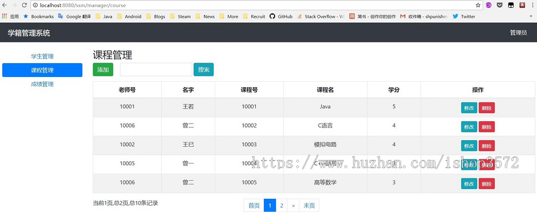This screenshot has height=216, width=537.
Task: Open Twitter bookmark
Action: (x=464, y=16)
